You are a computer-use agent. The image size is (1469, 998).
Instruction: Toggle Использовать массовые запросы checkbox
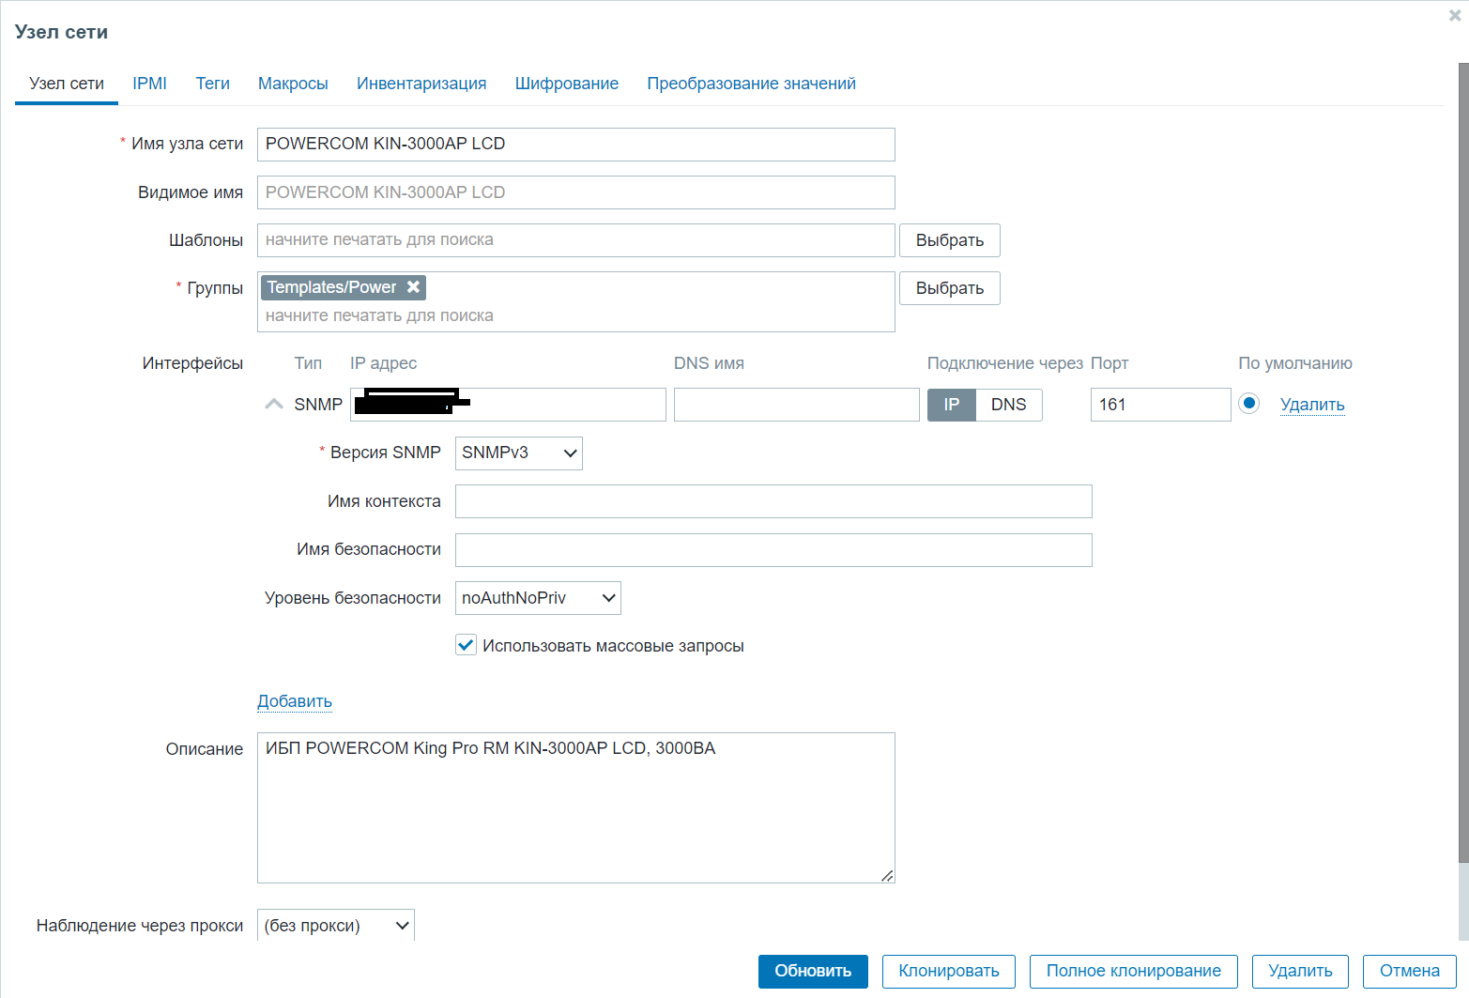[x=466, y=645]
